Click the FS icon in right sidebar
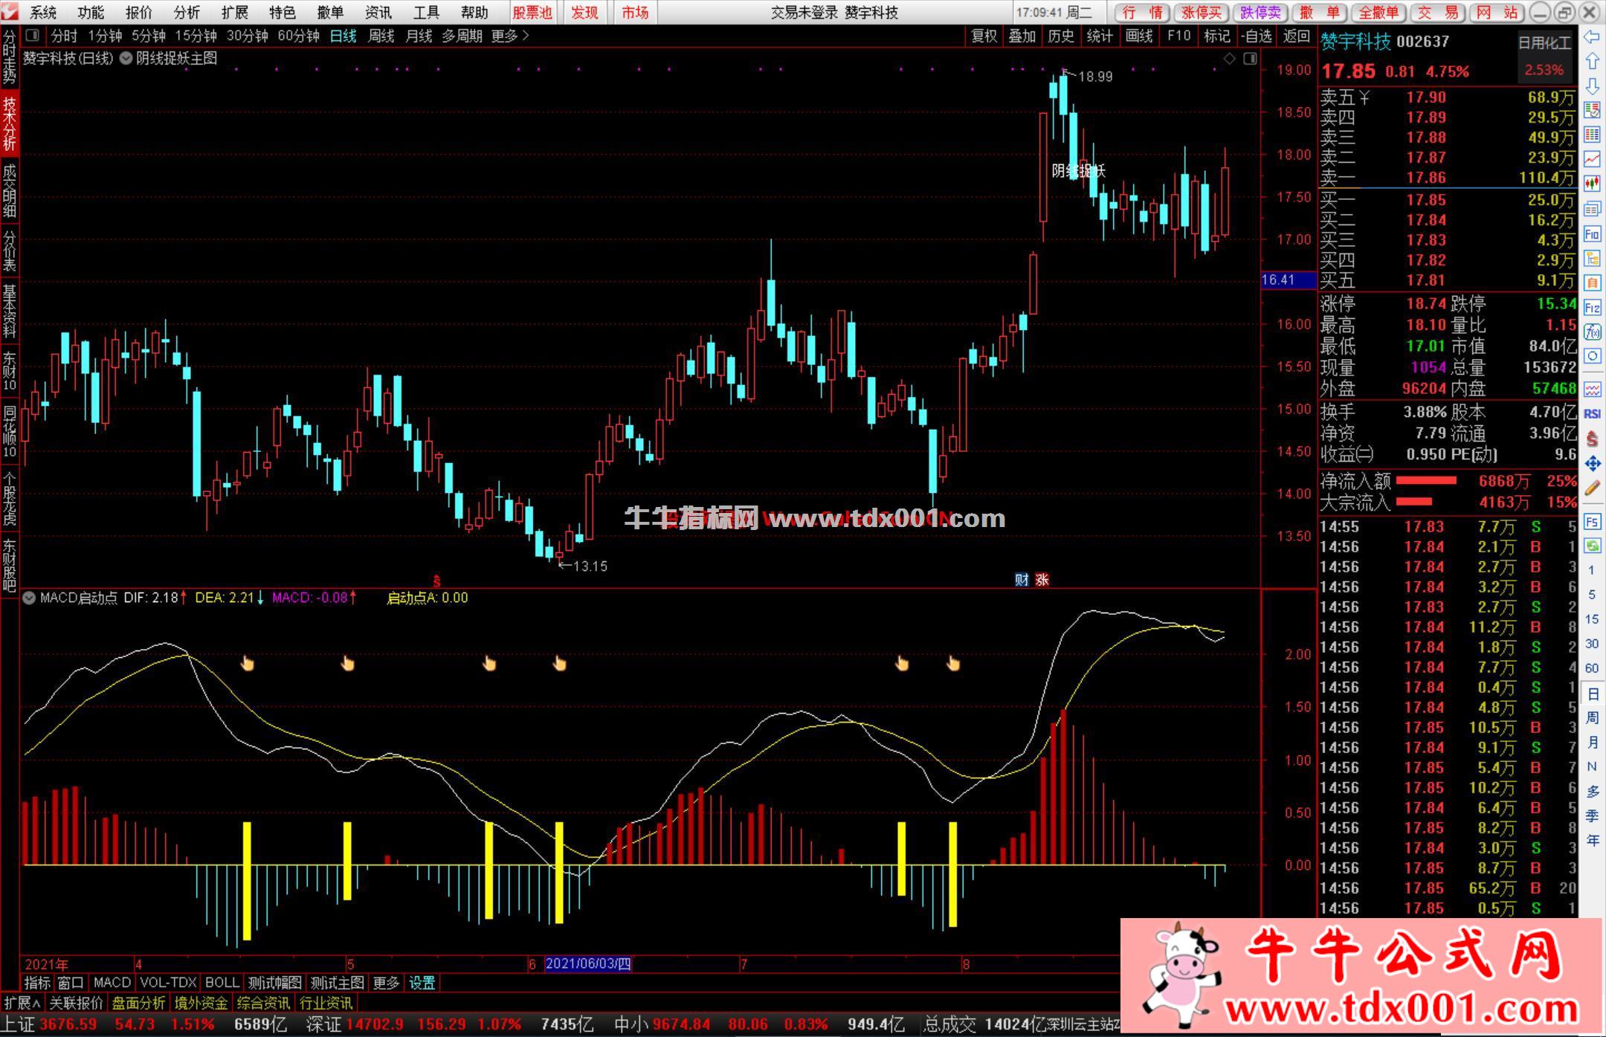Screen dimensions: 1606x1037 click(x=1592, y=522)
